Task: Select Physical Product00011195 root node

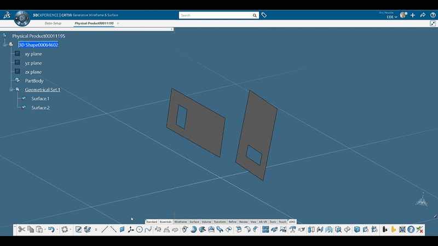Action: [x=38, y=36]
